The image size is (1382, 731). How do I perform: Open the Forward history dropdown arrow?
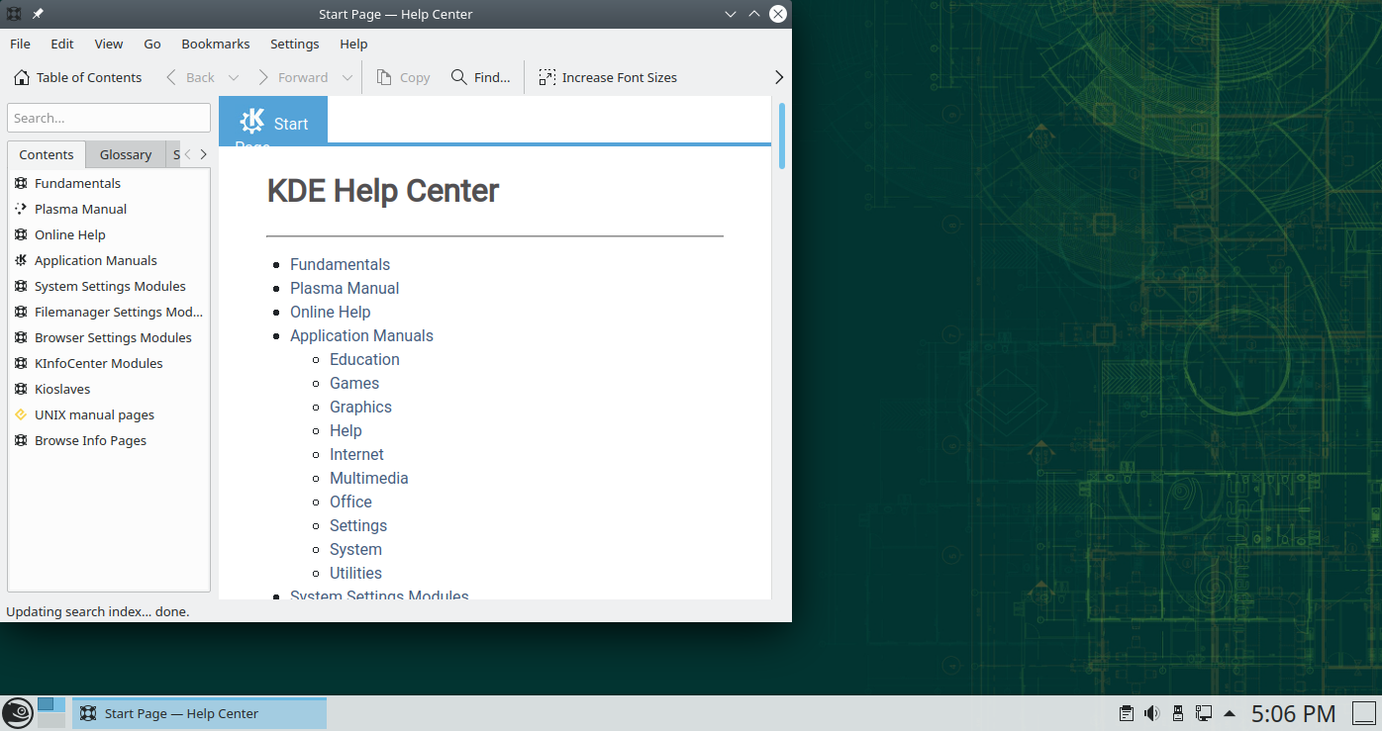(347, 77)
